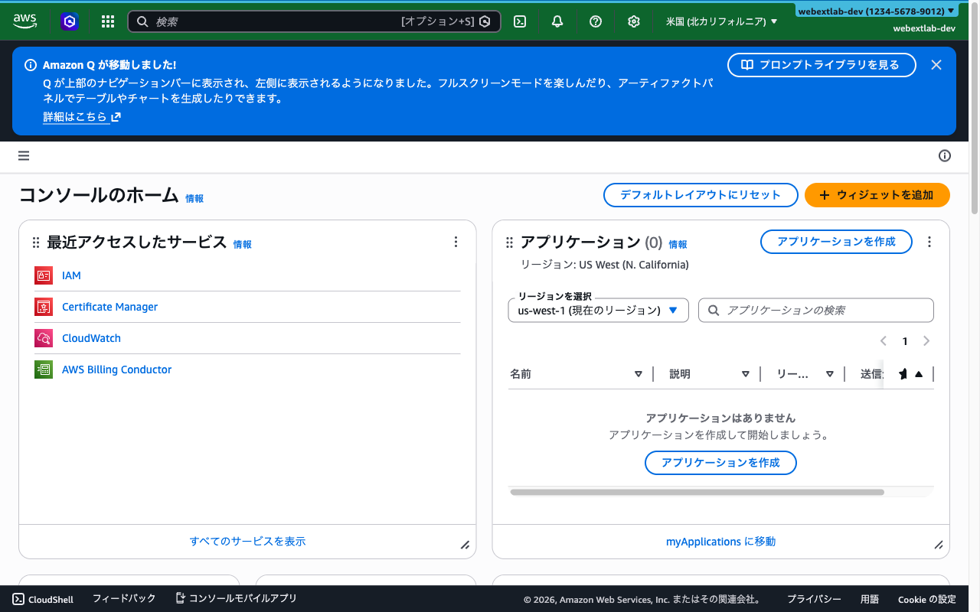Click the アプリケーションを作成 button
This screenshot has height=612, width=980.
click(x=836, y=241)
